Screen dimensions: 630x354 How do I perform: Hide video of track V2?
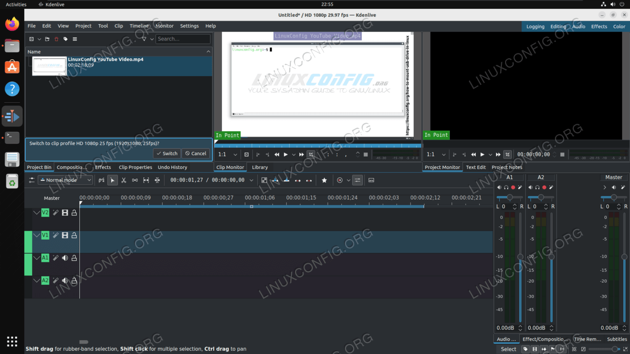coord(65,213)
